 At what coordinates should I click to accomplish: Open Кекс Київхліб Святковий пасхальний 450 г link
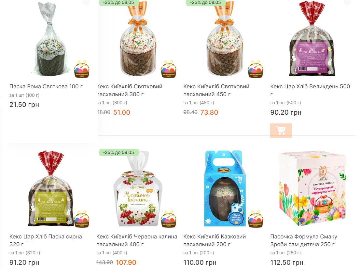(x=216, y=91)
